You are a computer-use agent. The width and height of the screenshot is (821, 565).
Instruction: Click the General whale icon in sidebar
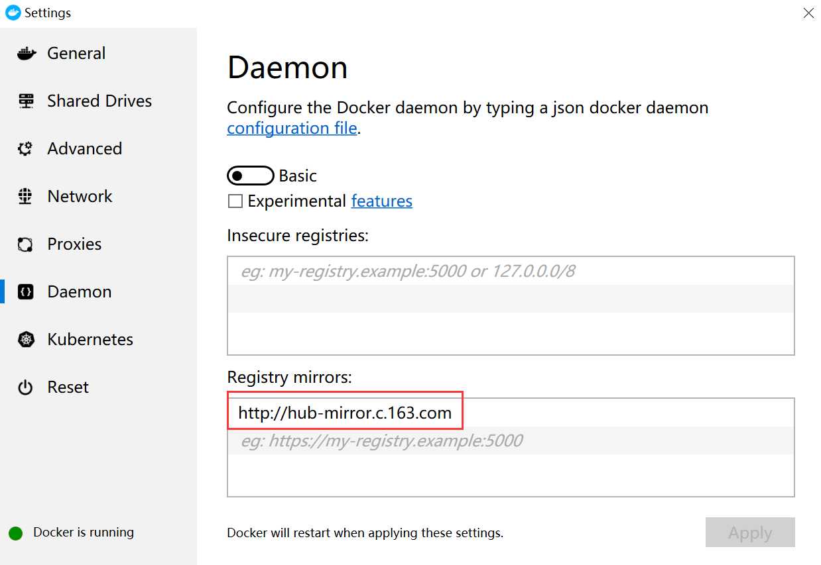coord(27,54)
